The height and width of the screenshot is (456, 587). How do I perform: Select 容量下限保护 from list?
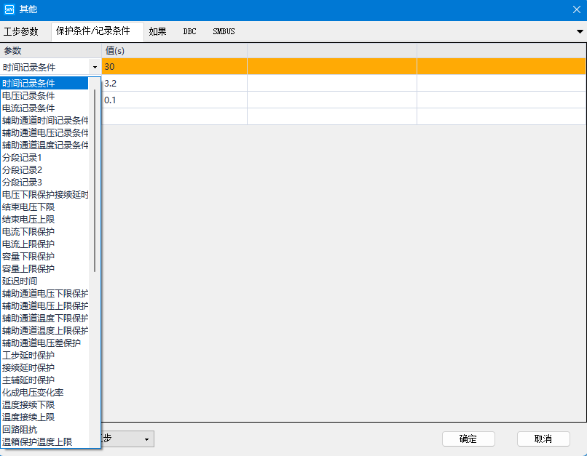pos(44,256)
